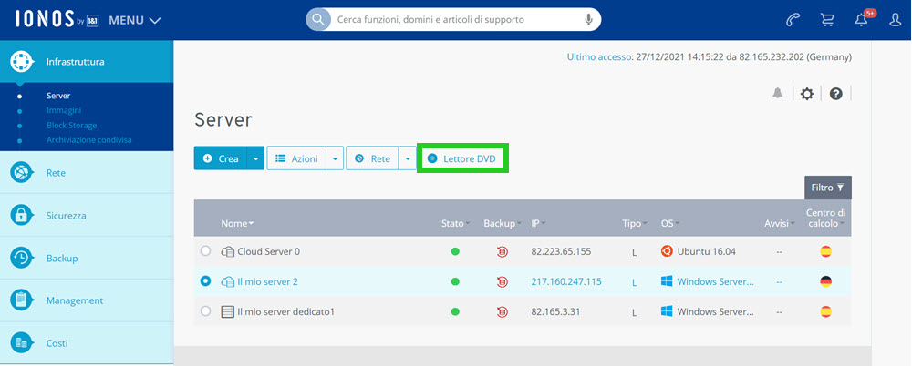Sort the table by Avvisi column
The height and width of the screenshot is (366, 912).
tap(780, 223)
